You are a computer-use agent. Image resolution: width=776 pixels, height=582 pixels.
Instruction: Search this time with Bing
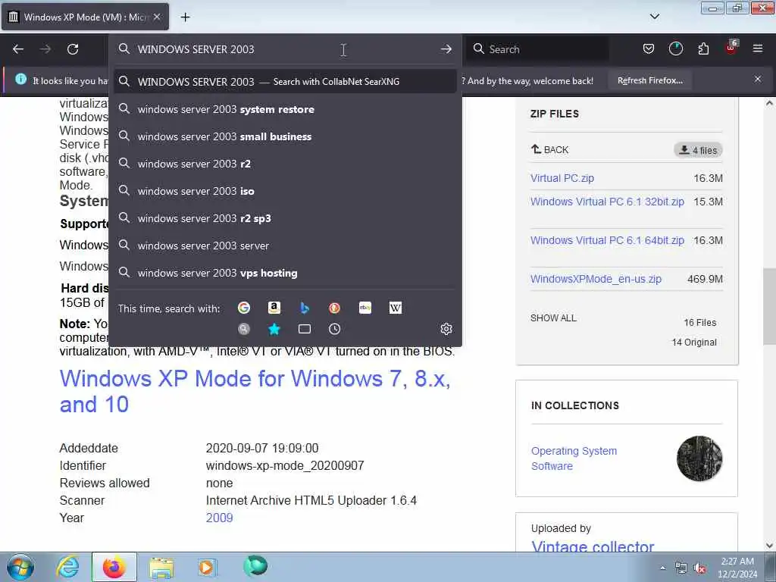coord(305,308)
